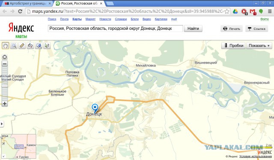Select the zoom magnifier map tool
274x160 pixels.
pyautogui.click(x=14, y=46)
